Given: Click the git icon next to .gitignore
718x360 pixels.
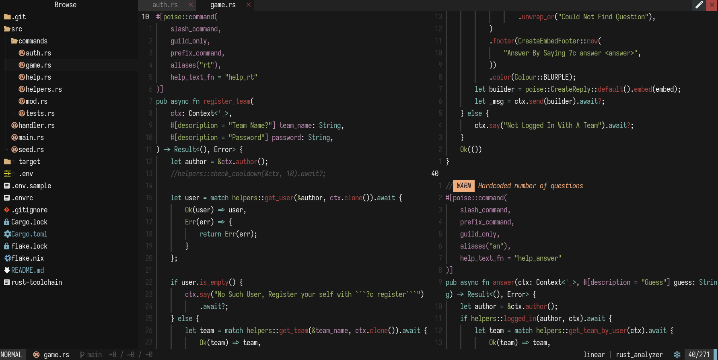Looking at the screenshot, I should coord(7,210).
